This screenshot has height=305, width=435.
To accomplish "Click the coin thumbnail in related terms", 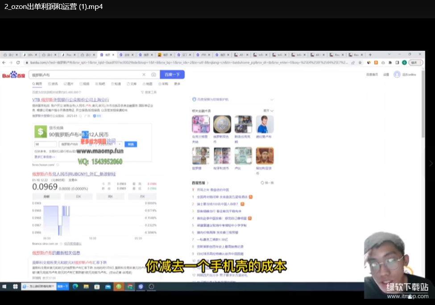I will pyautogui.click(x=222, y=124).
